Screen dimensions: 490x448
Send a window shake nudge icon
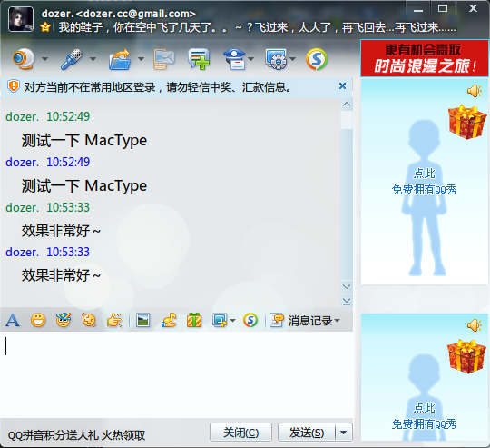coord(89,321)
